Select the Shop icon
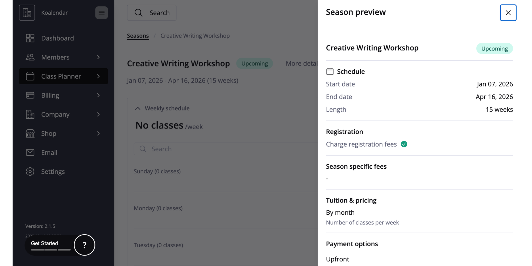The height and width of the screenshot is (266, 532). click(30, 133)
